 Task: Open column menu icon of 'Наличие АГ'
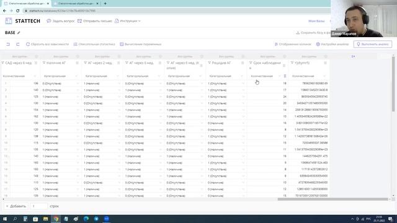[x=77, y=63]
